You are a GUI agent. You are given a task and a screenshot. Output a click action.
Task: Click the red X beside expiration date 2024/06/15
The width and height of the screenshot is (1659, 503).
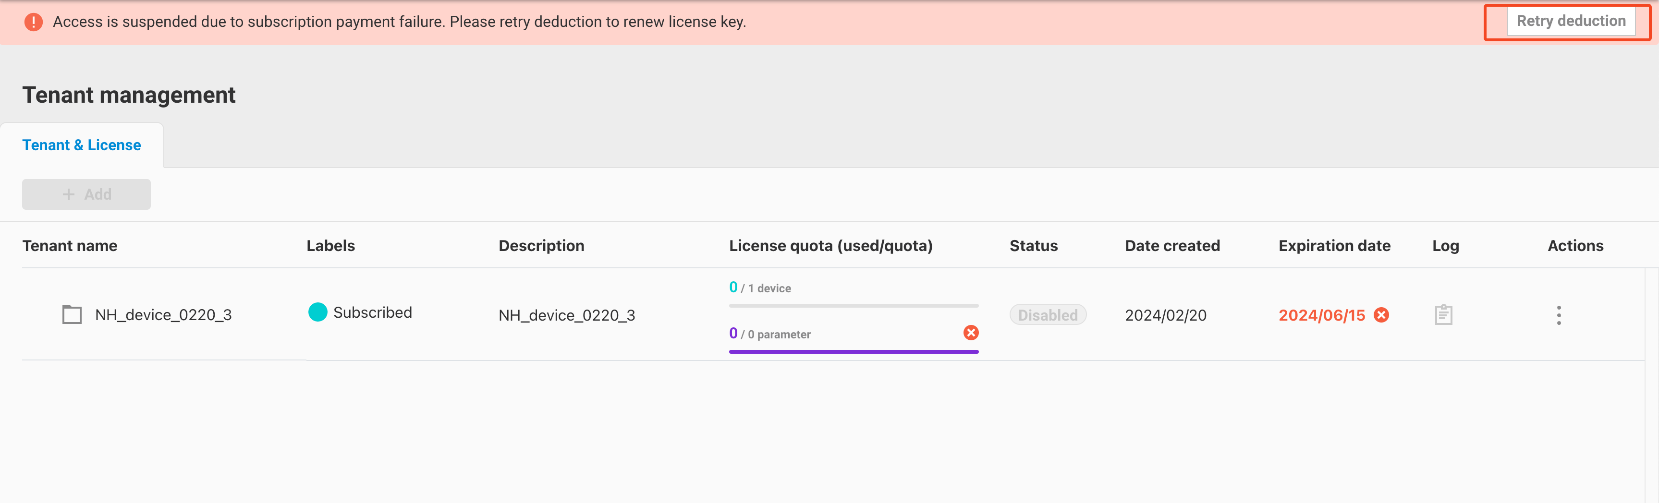tap(1382, 314)
